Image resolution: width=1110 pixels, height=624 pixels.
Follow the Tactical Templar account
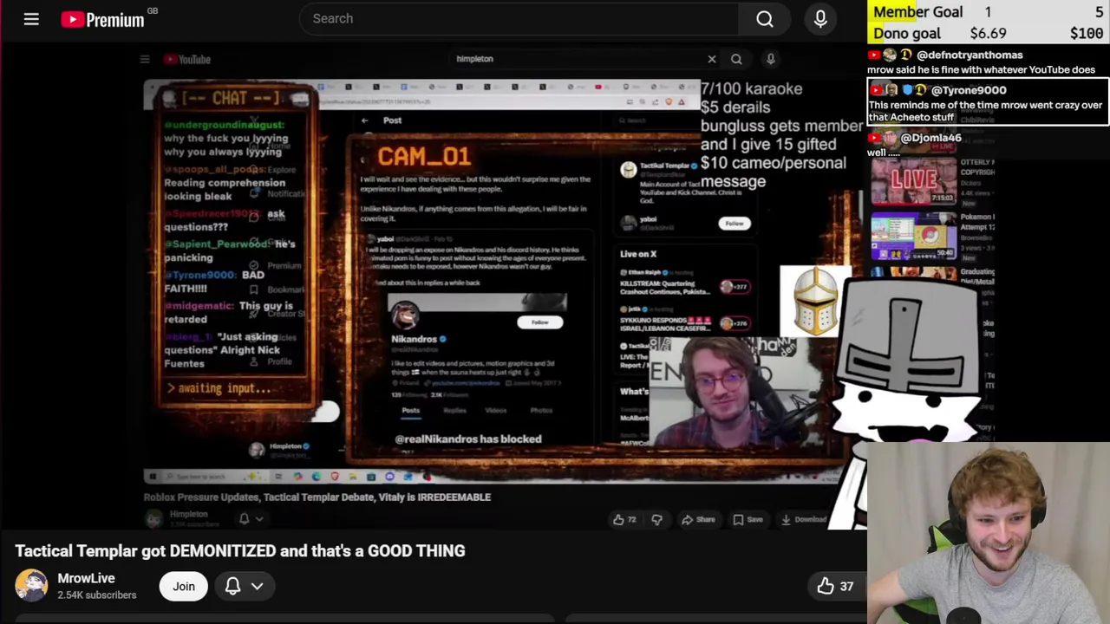734,224
